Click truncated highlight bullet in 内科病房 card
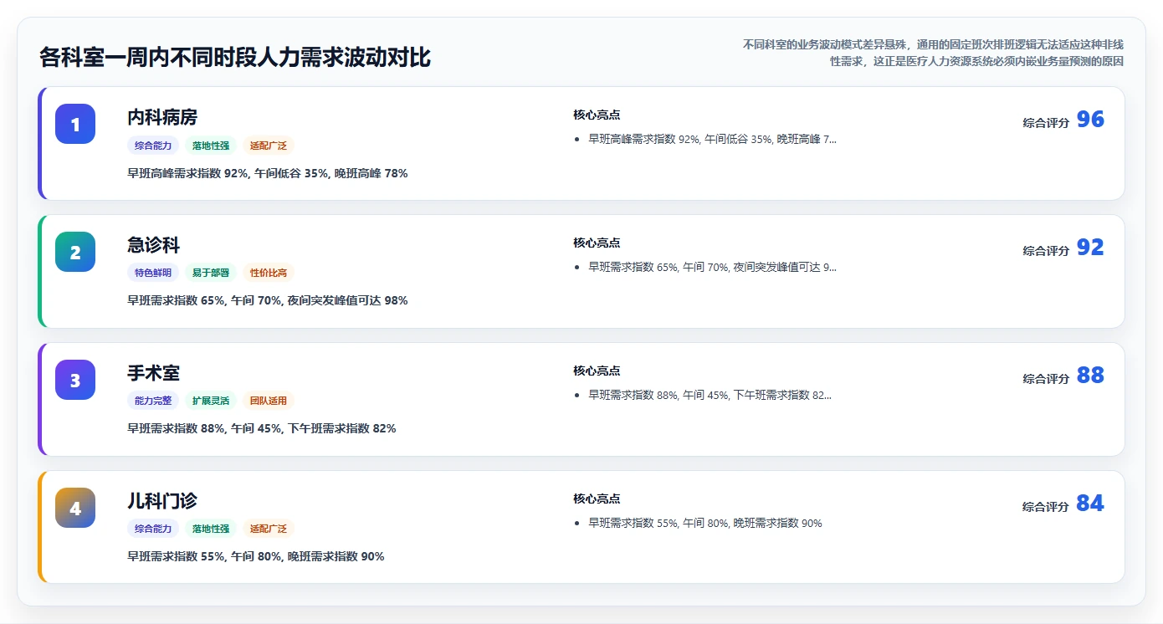 [x=712, y=140]
